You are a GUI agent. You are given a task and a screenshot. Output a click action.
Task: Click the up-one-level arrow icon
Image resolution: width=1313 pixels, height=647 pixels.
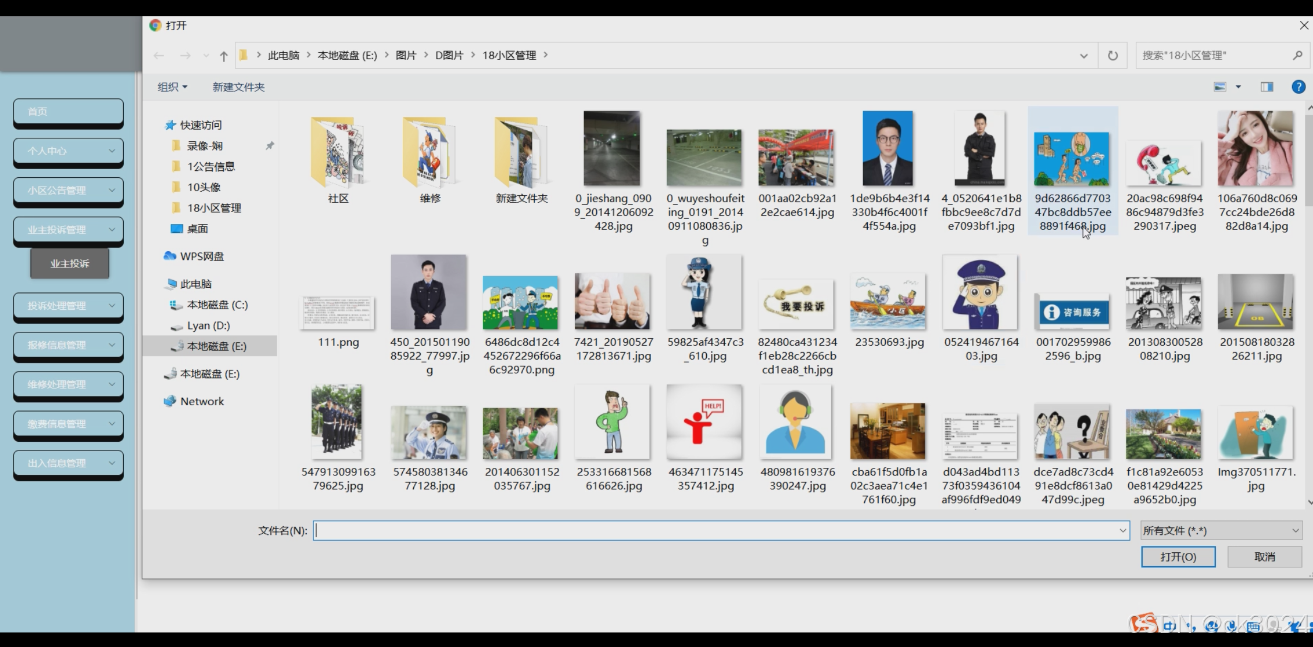[224, 56]
